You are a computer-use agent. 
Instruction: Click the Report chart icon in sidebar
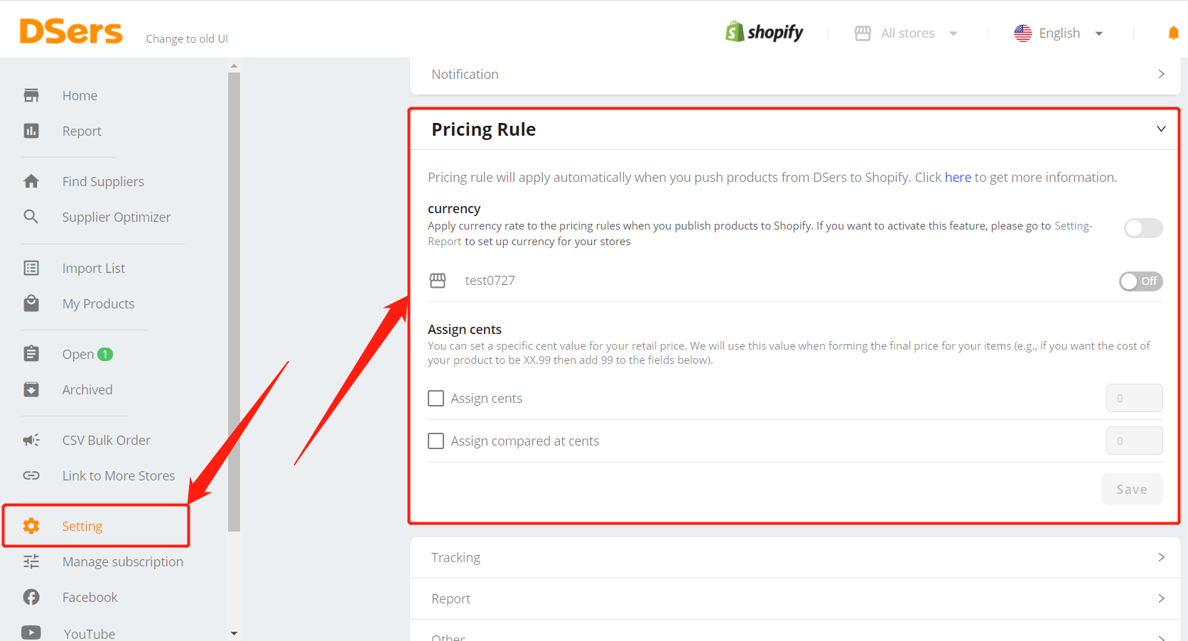tap(31, 131)
